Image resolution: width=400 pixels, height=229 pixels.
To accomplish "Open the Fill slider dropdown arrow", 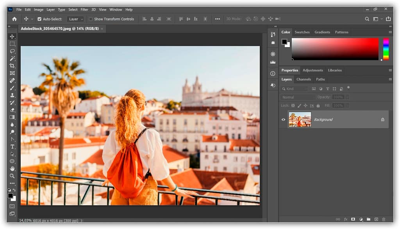I will pyautogui.click(x=347, y=105).
